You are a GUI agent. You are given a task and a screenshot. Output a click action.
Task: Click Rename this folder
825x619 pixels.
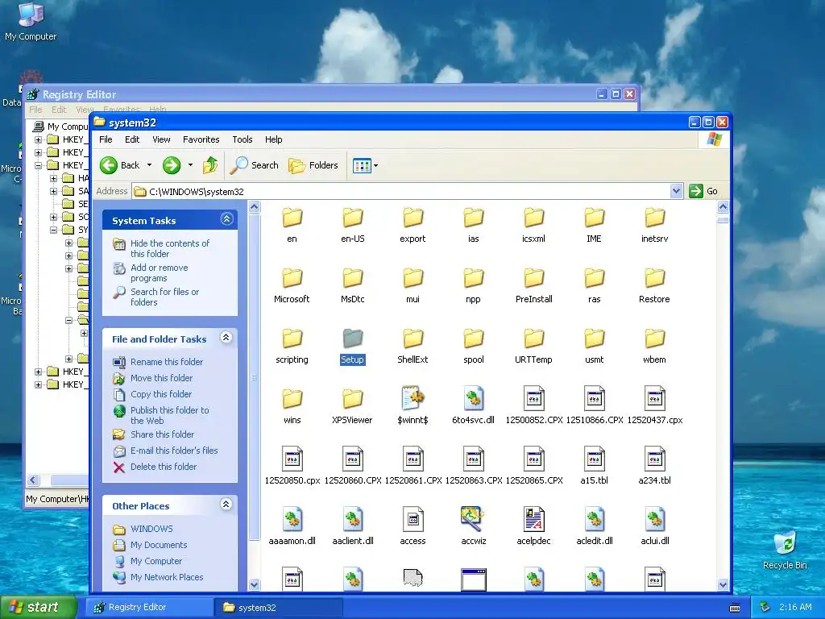tap(166, 362)
